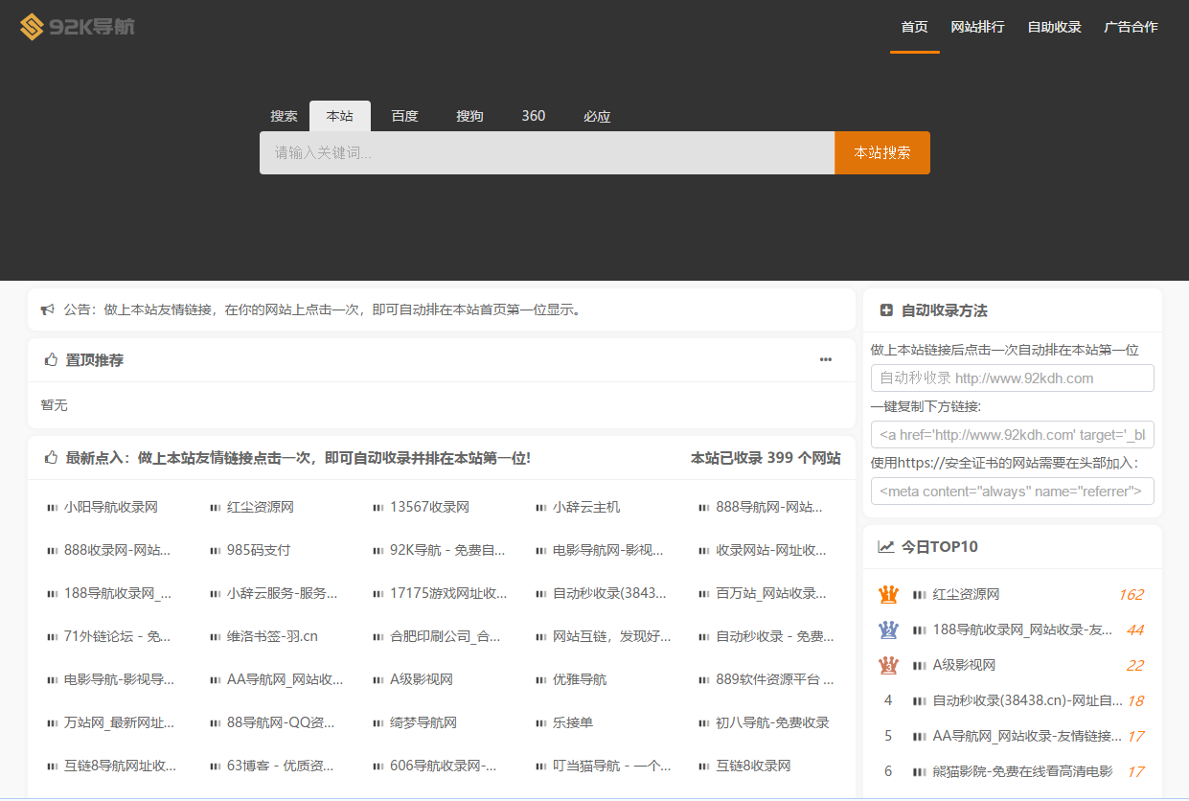The width and height of the screenshot is (1189, 801).
Task: Switch to the 百度 search tab
Action: (405, 116)
